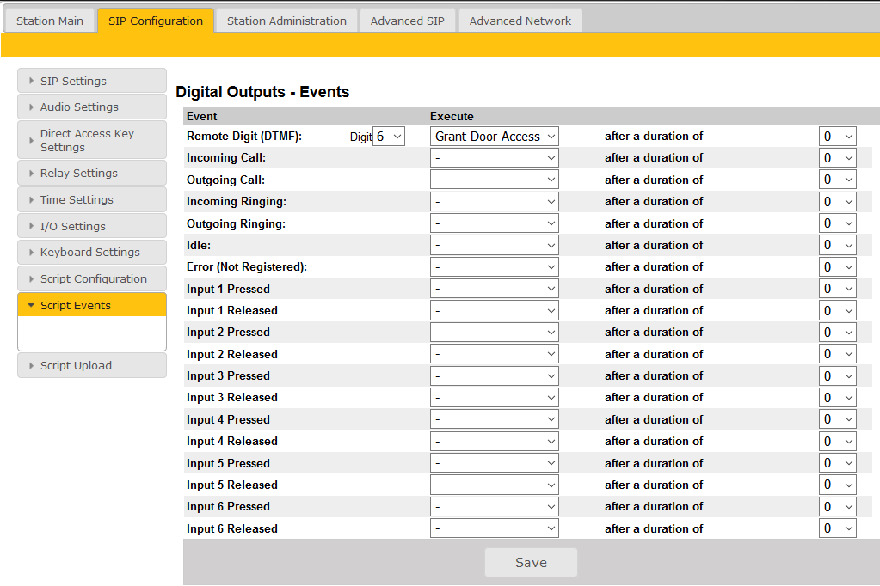Image resolution: width=880 pixels, height=586 pixels.
Task: Open Execute dropdown for Incoming Call
Action: (494, 158)
